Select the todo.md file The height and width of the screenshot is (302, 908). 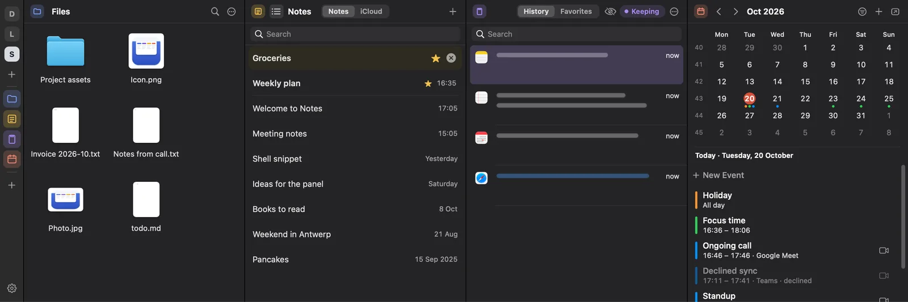(146, 207)
